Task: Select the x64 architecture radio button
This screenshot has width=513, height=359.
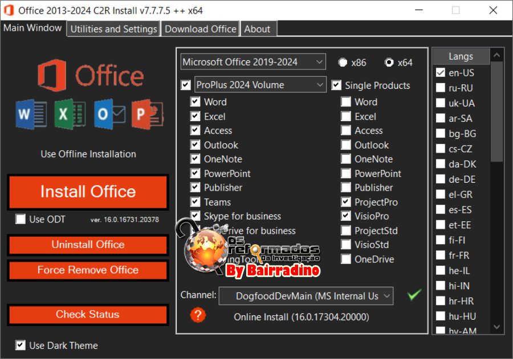Action: click(389, 63)
